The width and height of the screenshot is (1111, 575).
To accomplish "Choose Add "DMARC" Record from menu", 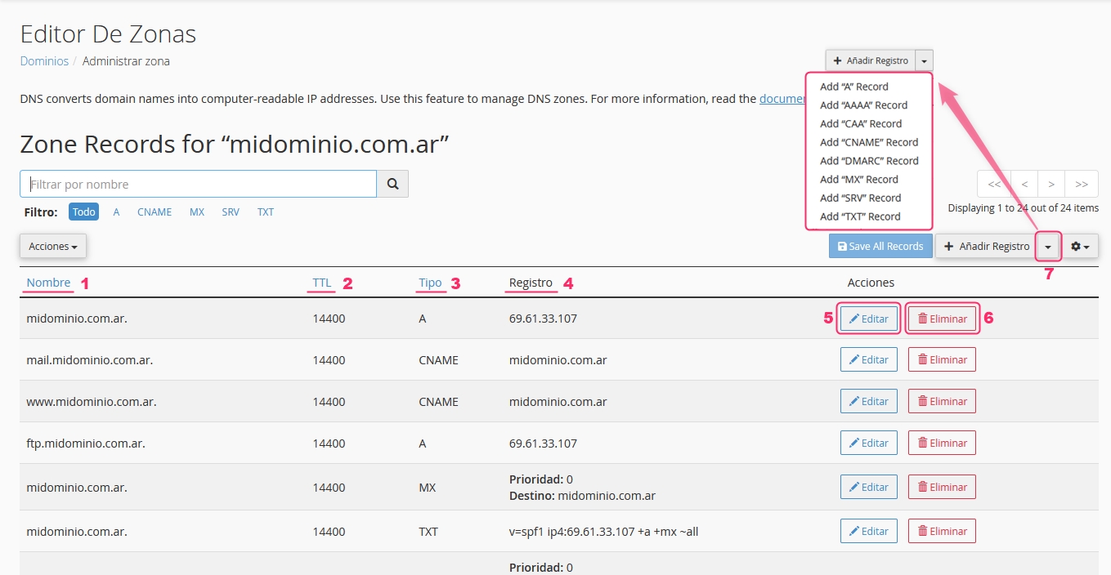I will click(869, 161).
